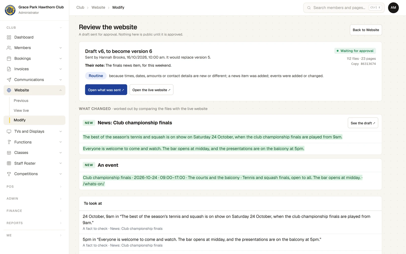
Task: Collapse the CLUB section header
Action: coord(34,27)
